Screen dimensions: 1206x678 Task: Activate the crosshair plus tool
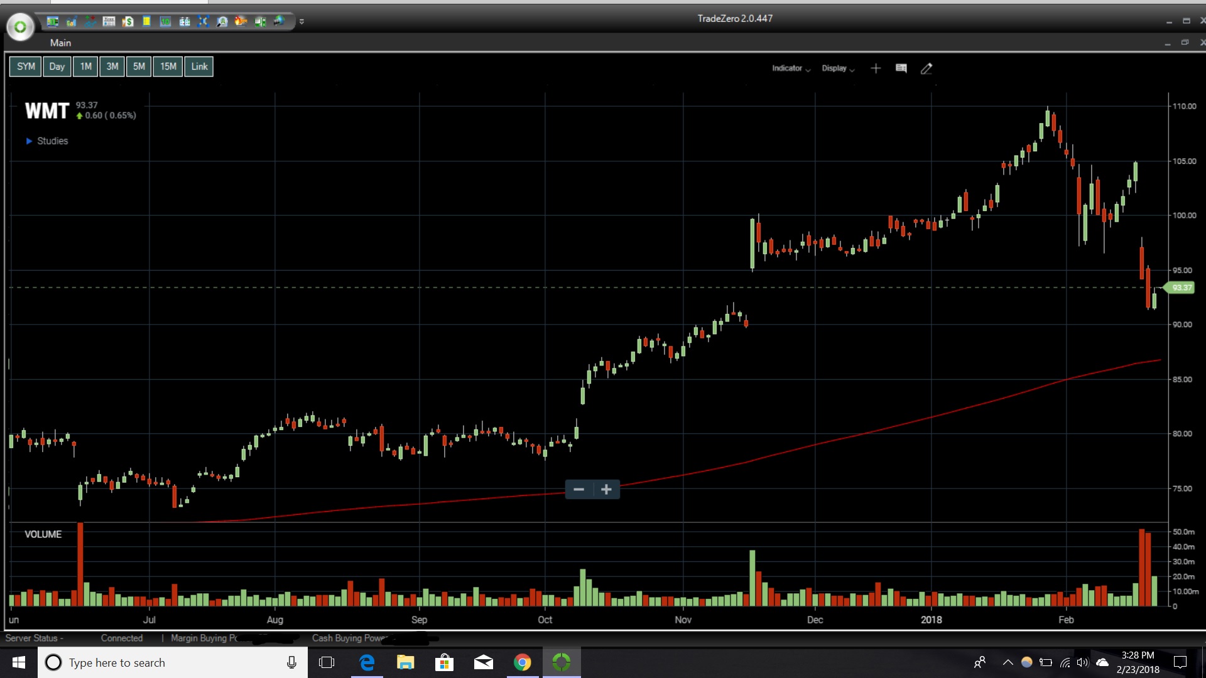point(876,68)
